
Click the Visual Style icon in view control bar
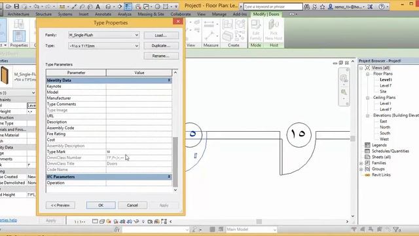[x=102, y=222]
